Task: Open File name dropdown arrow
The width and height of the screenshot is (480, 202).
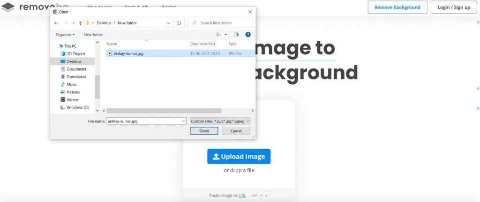Action: 184,121
